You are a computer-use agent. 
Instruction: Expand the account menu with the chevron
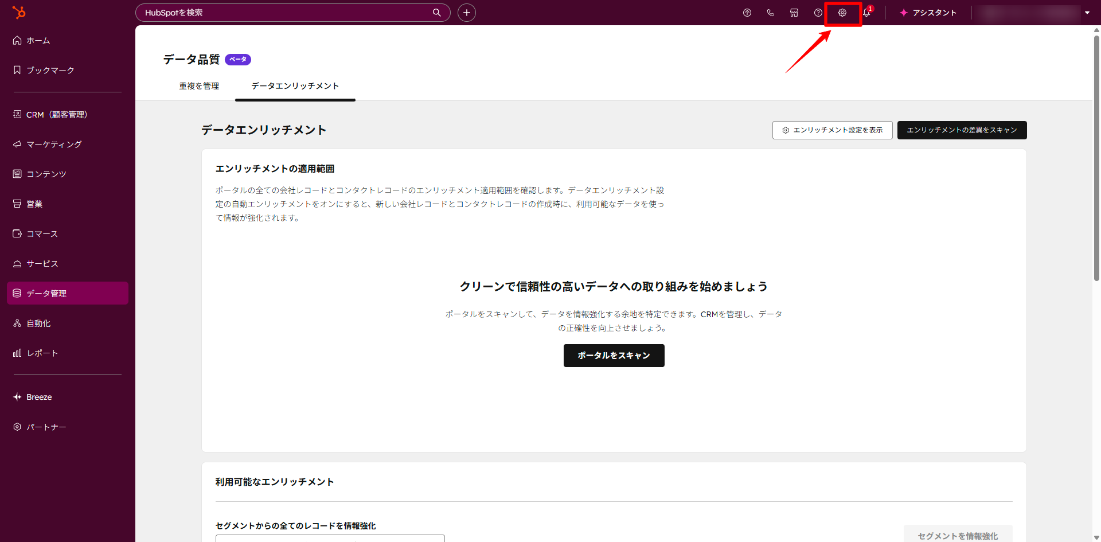(1088, 13)
